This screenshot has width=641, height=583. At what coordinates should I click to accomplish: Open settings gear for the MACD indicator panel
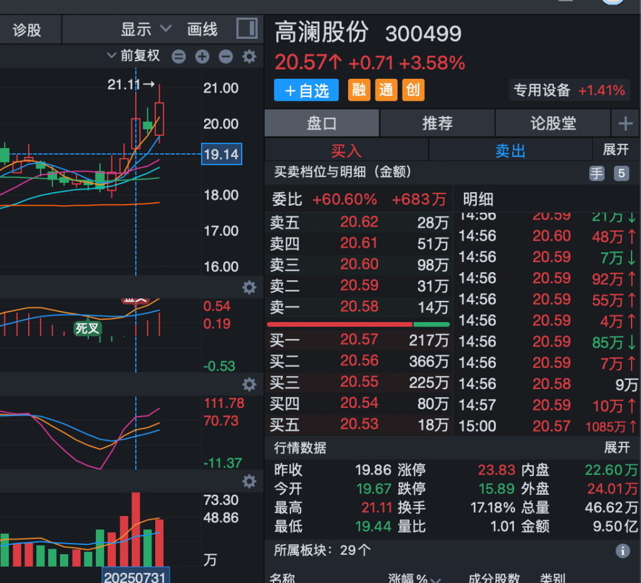pos(249,287)
